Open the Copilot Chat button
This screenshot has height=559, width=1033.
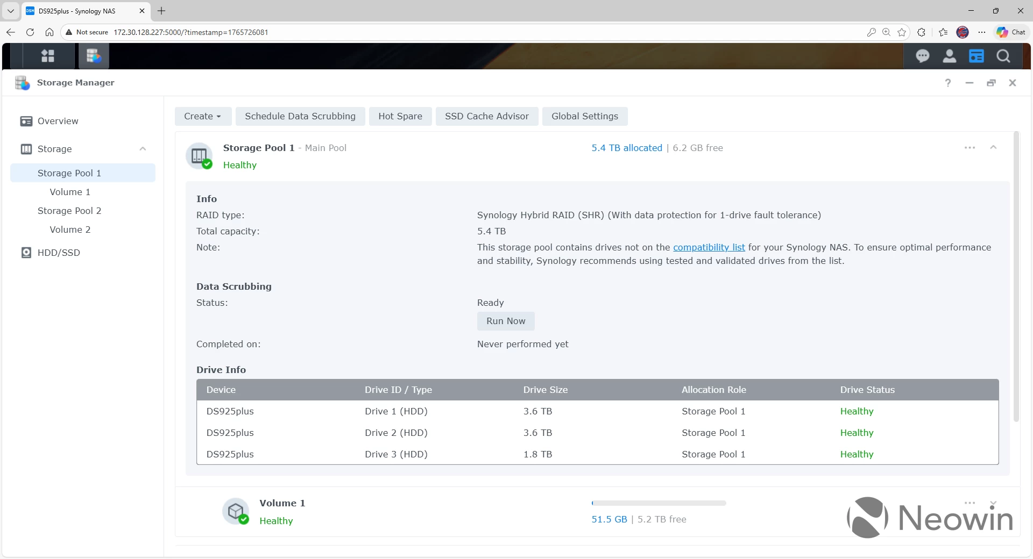[1011, 32]
